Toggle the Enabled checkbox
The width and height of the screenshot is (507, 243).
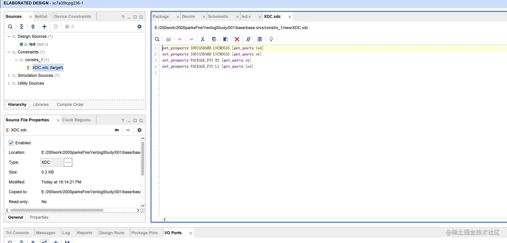tap(11, 143)
